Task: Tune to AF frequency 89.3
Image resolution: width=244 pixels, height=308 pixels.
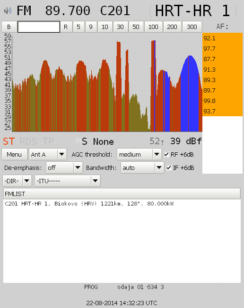Action: [222, 80]
